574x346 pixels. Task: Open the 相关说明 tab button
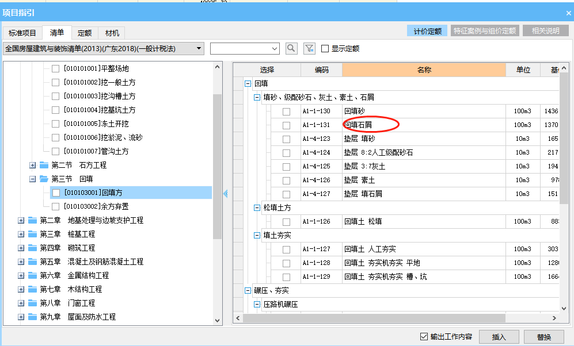click(x=545, y=31)
